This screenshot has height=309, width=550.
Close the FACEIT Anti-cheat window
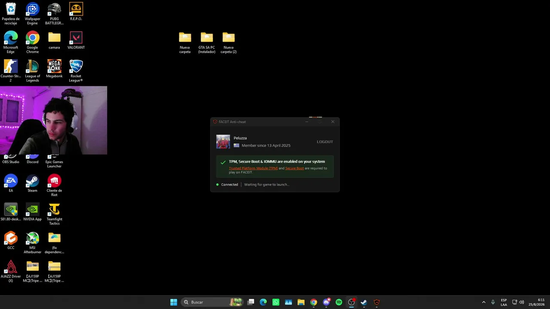tap(333, 122)
